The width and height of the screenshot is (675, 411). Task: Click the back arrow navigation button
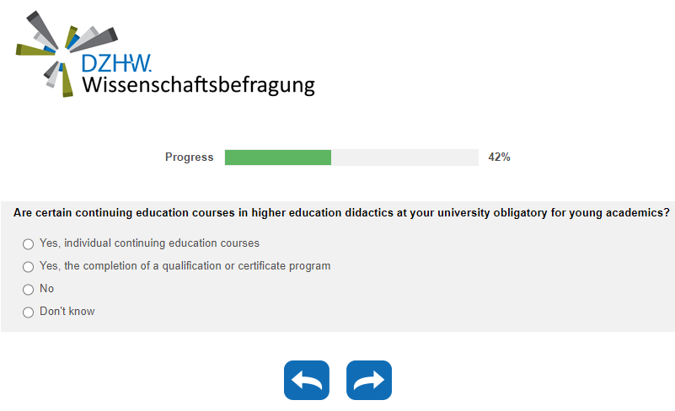tap(307, 380)
